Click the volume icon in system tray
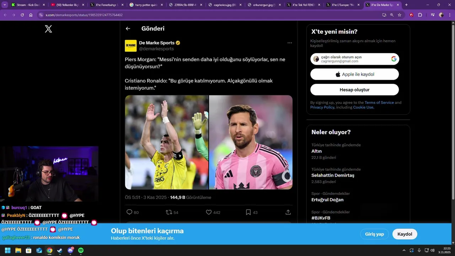 pyautogui.click(x=432, y=250)
